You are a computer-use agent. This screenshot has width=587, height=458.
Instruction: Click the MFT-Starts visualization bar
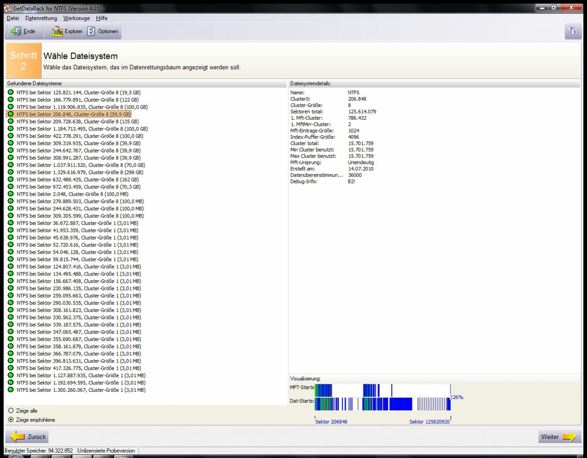pos(383,390)
